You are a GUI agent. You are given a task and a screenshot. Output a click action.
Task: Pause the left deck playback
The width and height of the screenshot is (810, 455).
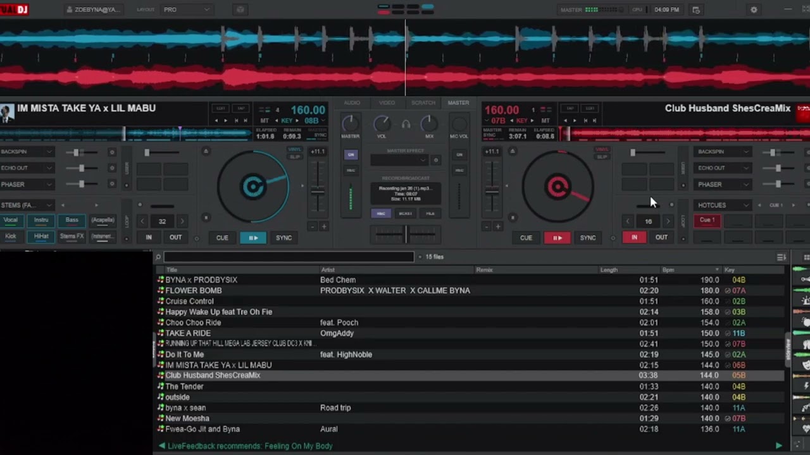click(x=253, y=238)
